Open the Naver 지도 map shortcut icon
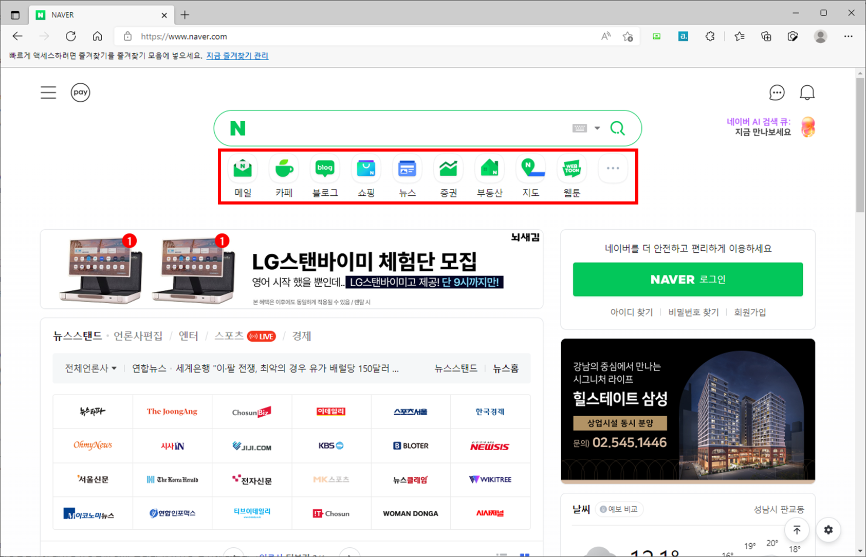The image size is (866, 557). [530, 169]
